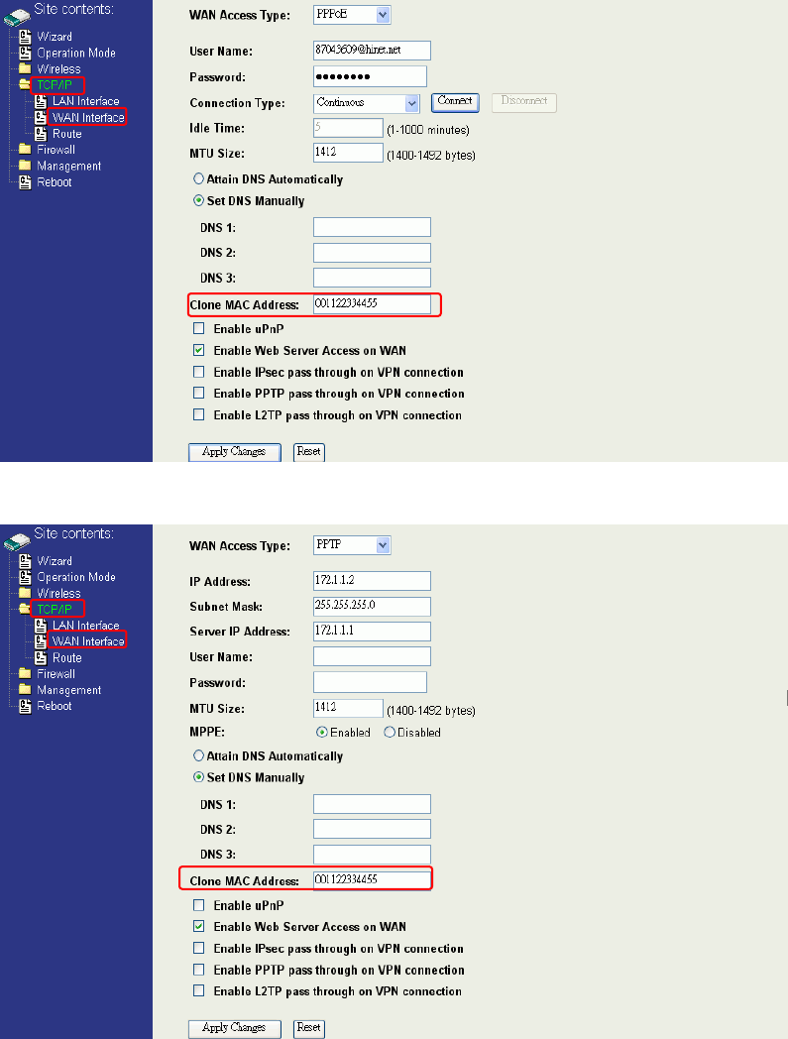Click the Disconnect button
Viewport: 788px width, 1039px height.
coord(524,102)
